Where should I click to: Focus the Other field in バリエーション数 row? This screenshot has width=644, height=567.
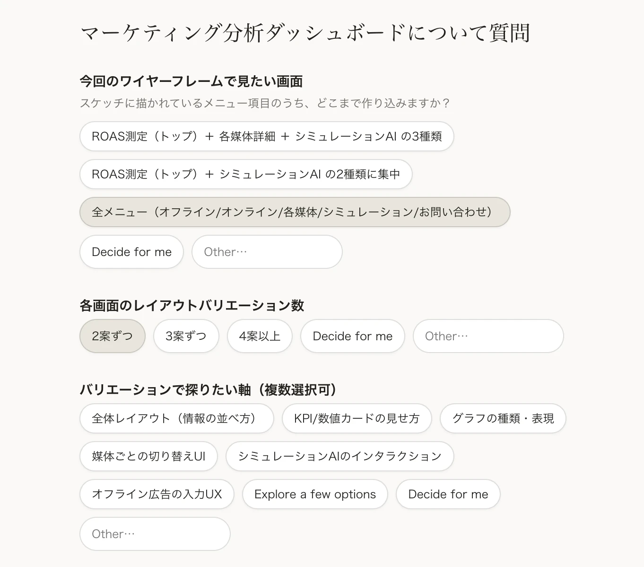(x=488, y=336)
